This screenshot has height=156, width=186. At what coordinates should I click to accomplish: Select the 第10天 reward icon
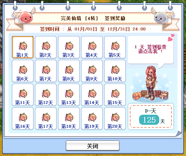[115, 70]
